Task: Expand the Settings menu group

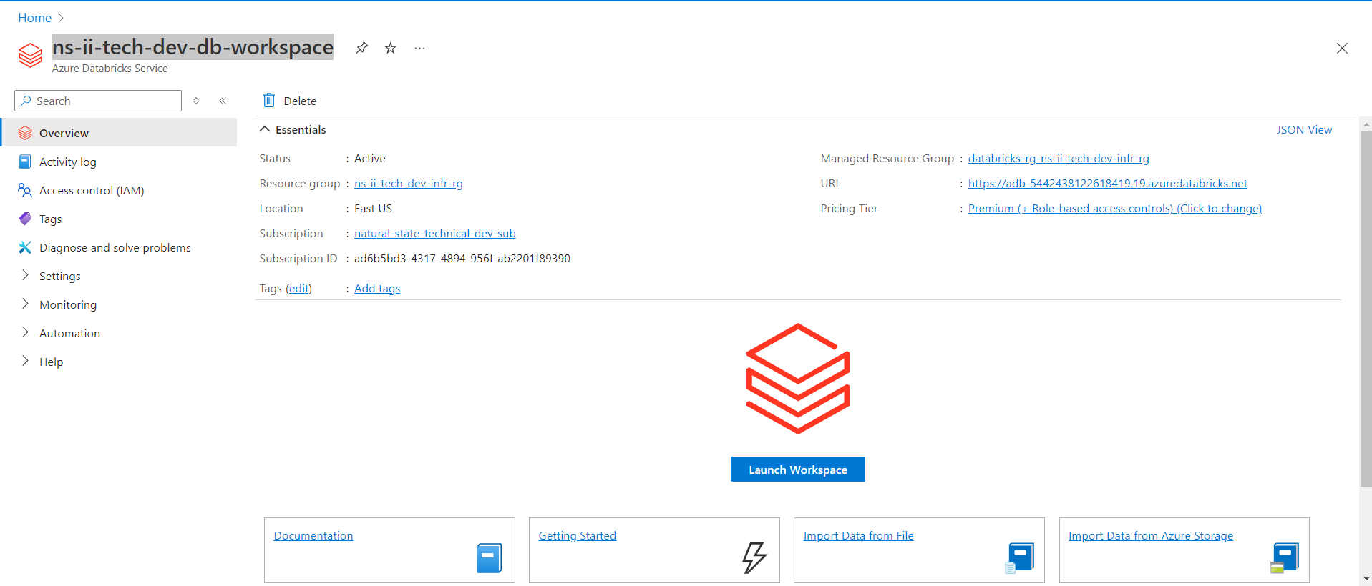Action: coord(25,275)
